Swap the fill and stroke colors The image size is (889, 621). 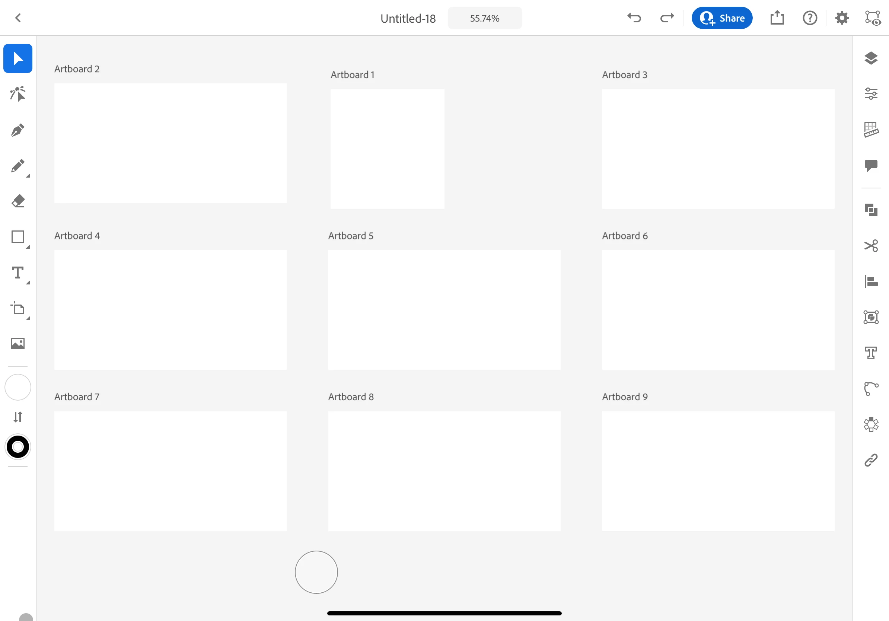coord(18,417)
